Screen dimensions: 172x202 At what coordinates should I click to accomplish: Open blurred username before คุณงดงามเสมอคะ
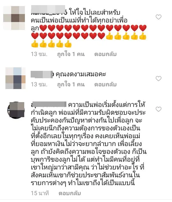42,74
